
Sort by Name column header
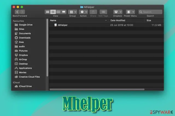[x=53, y=20]
